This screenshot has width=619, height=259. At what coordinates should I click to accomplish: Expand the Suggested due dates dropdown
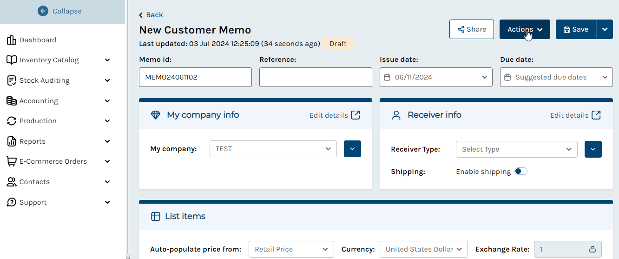point(556,77)
